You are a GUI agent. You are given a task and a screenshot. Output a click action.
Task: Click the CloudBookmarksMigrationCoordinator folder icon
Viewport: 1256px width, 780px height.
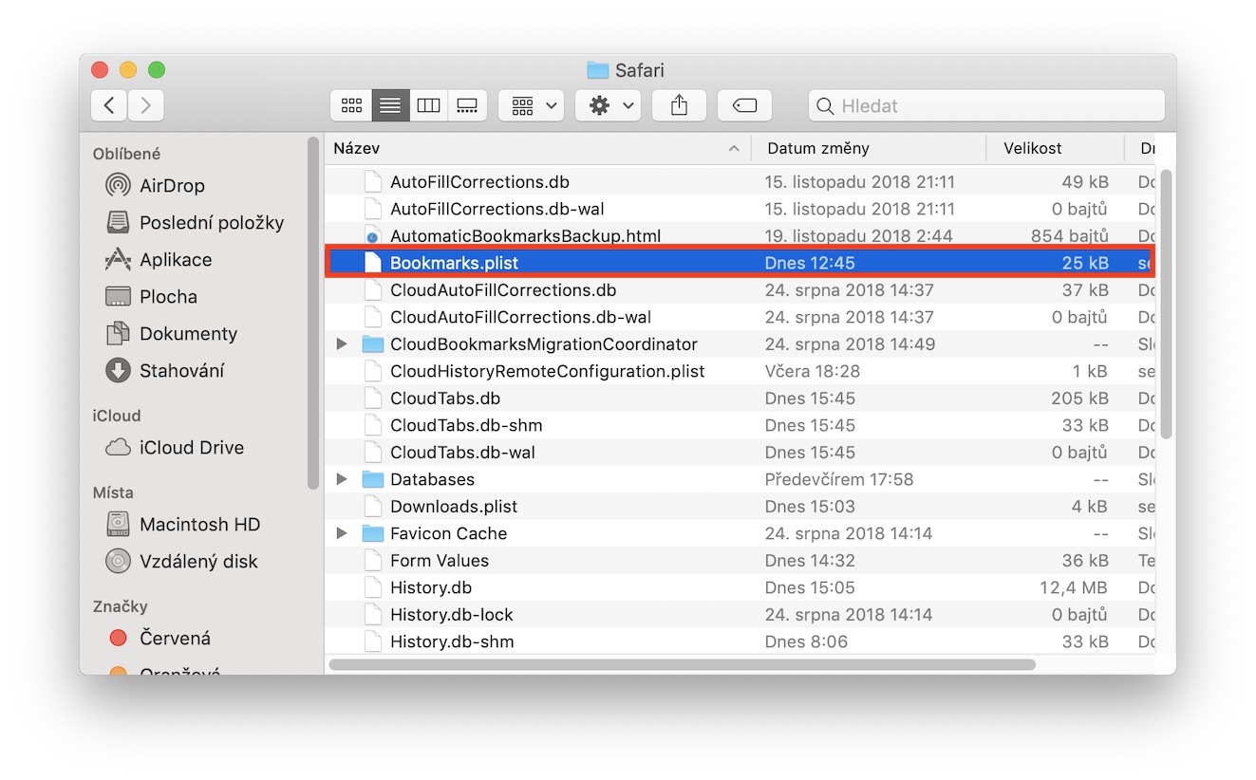tap(372, 344)
